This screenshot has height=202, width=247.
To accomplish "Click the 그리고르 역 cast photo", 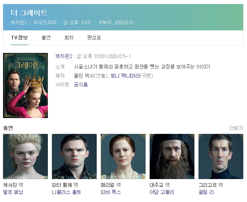I will (x=221, y=156).
